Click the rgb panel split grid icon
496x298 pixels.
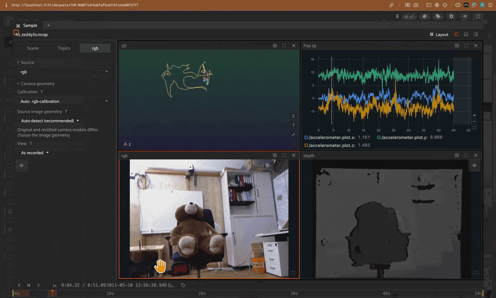pyautogui.click(x=275, y=155)
